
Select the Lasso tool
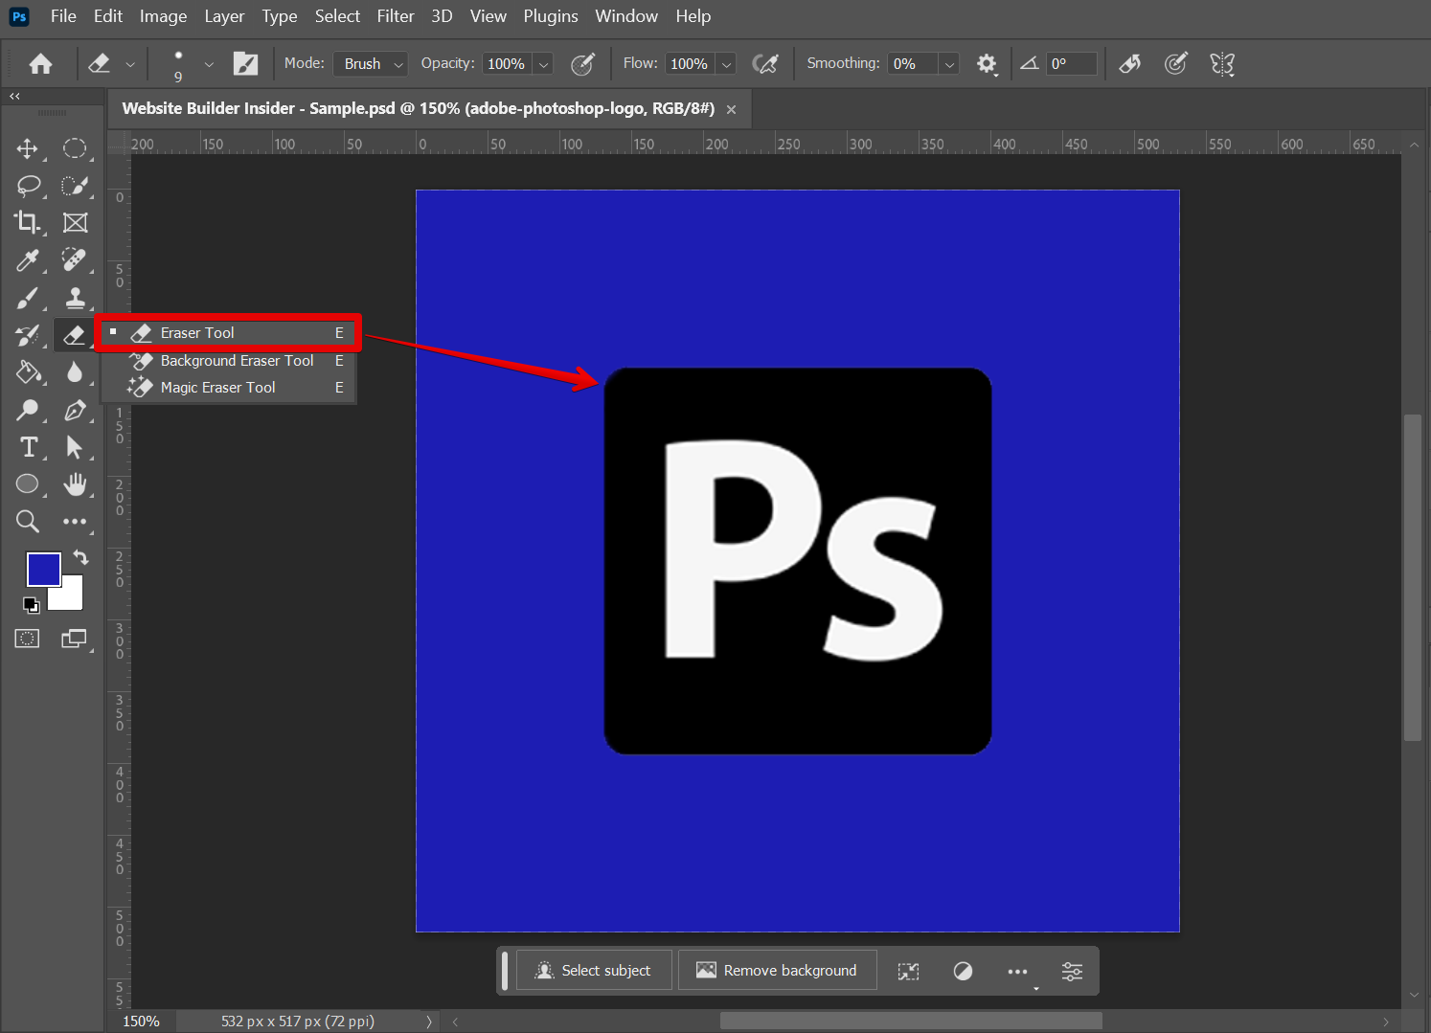(x=28, y=185)
